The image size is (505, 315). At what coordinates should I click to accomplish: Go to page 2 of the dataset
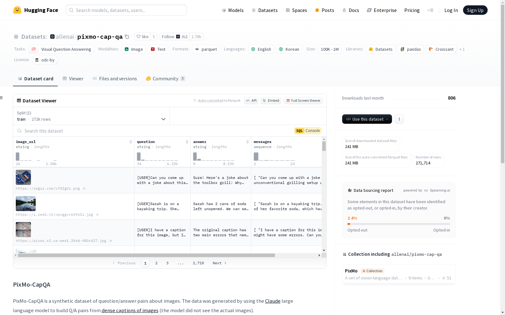tap(156, 263)
